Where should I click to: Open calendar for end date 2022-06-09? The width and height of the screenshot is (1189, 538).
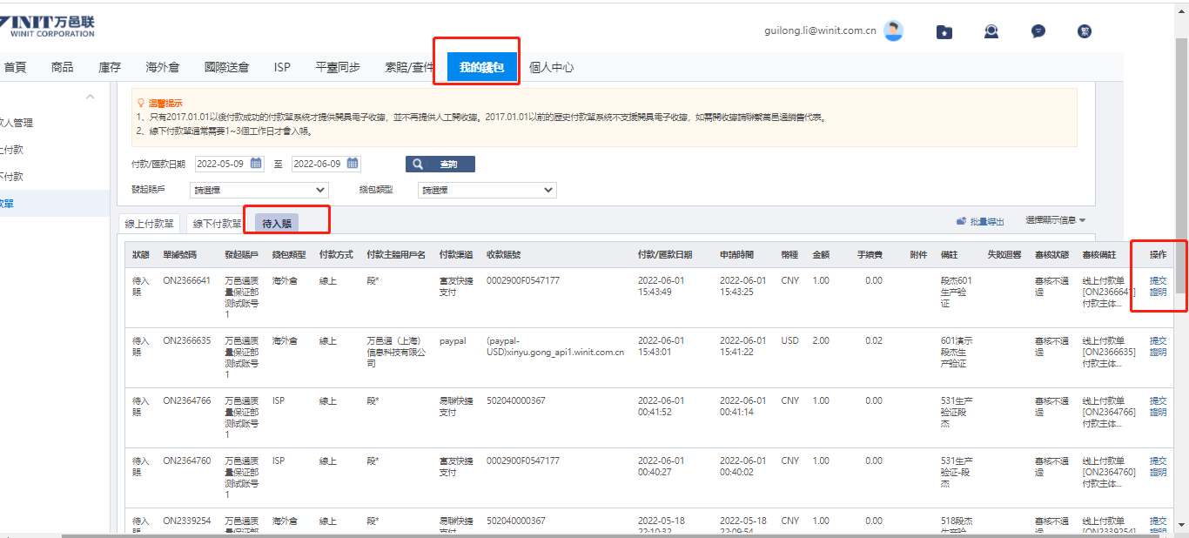pos(353,163)
